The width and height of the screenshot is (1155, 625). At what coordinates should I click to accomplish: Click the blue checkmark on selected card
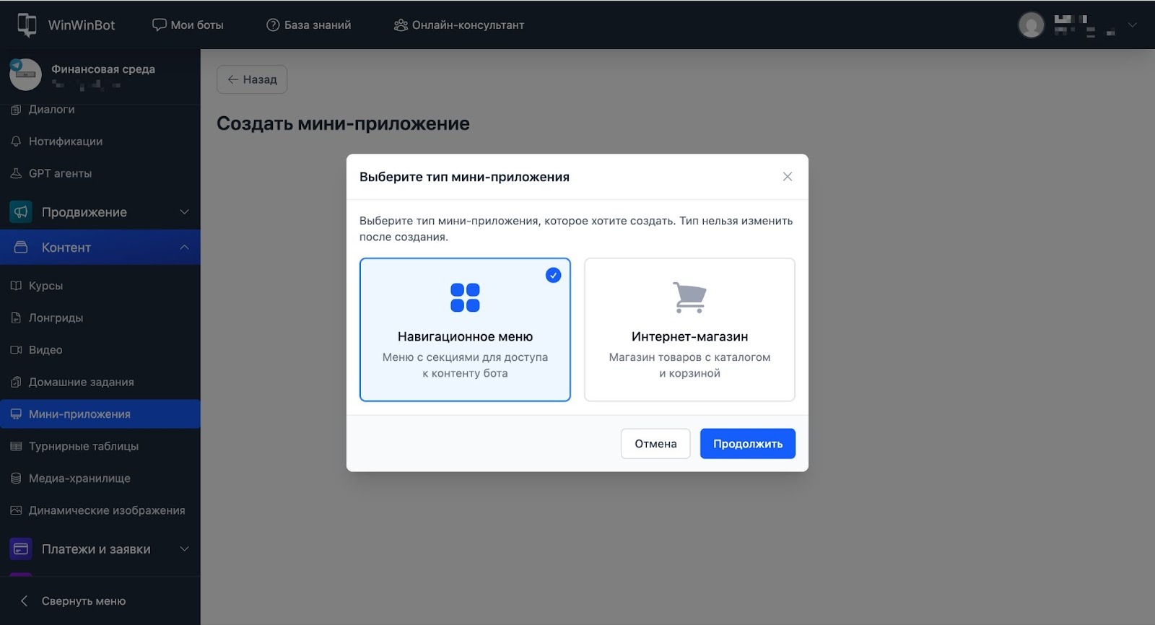[x=553, y=275]
